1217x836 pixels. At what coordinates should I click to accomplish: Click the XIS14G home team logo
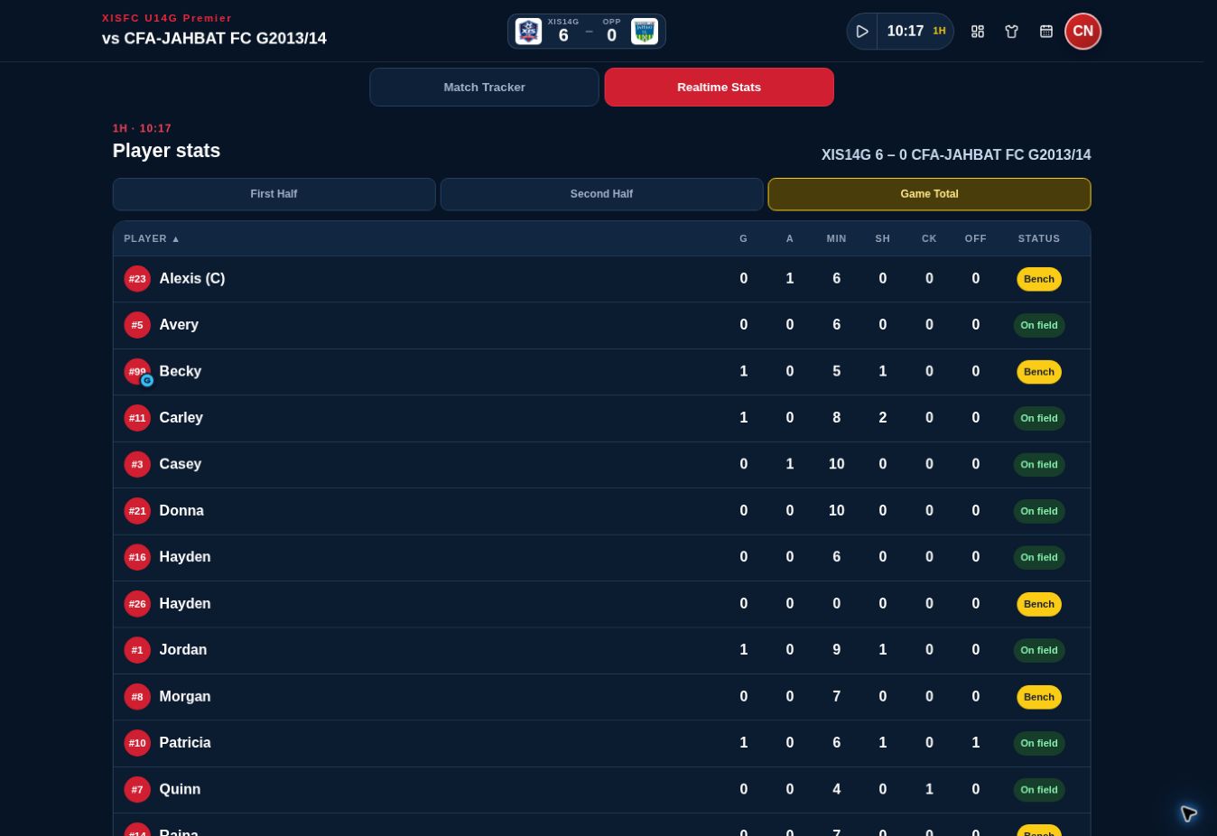click(529, 32)
